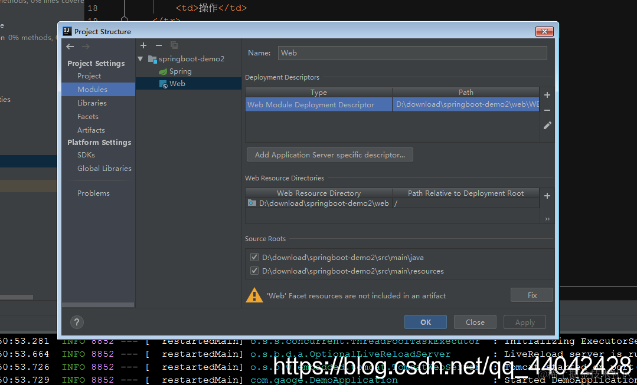The height and width of the screenshot is (385, 637).
Task: Click the copy module icon
Action: pyautogui.click(x=174, y=45)
